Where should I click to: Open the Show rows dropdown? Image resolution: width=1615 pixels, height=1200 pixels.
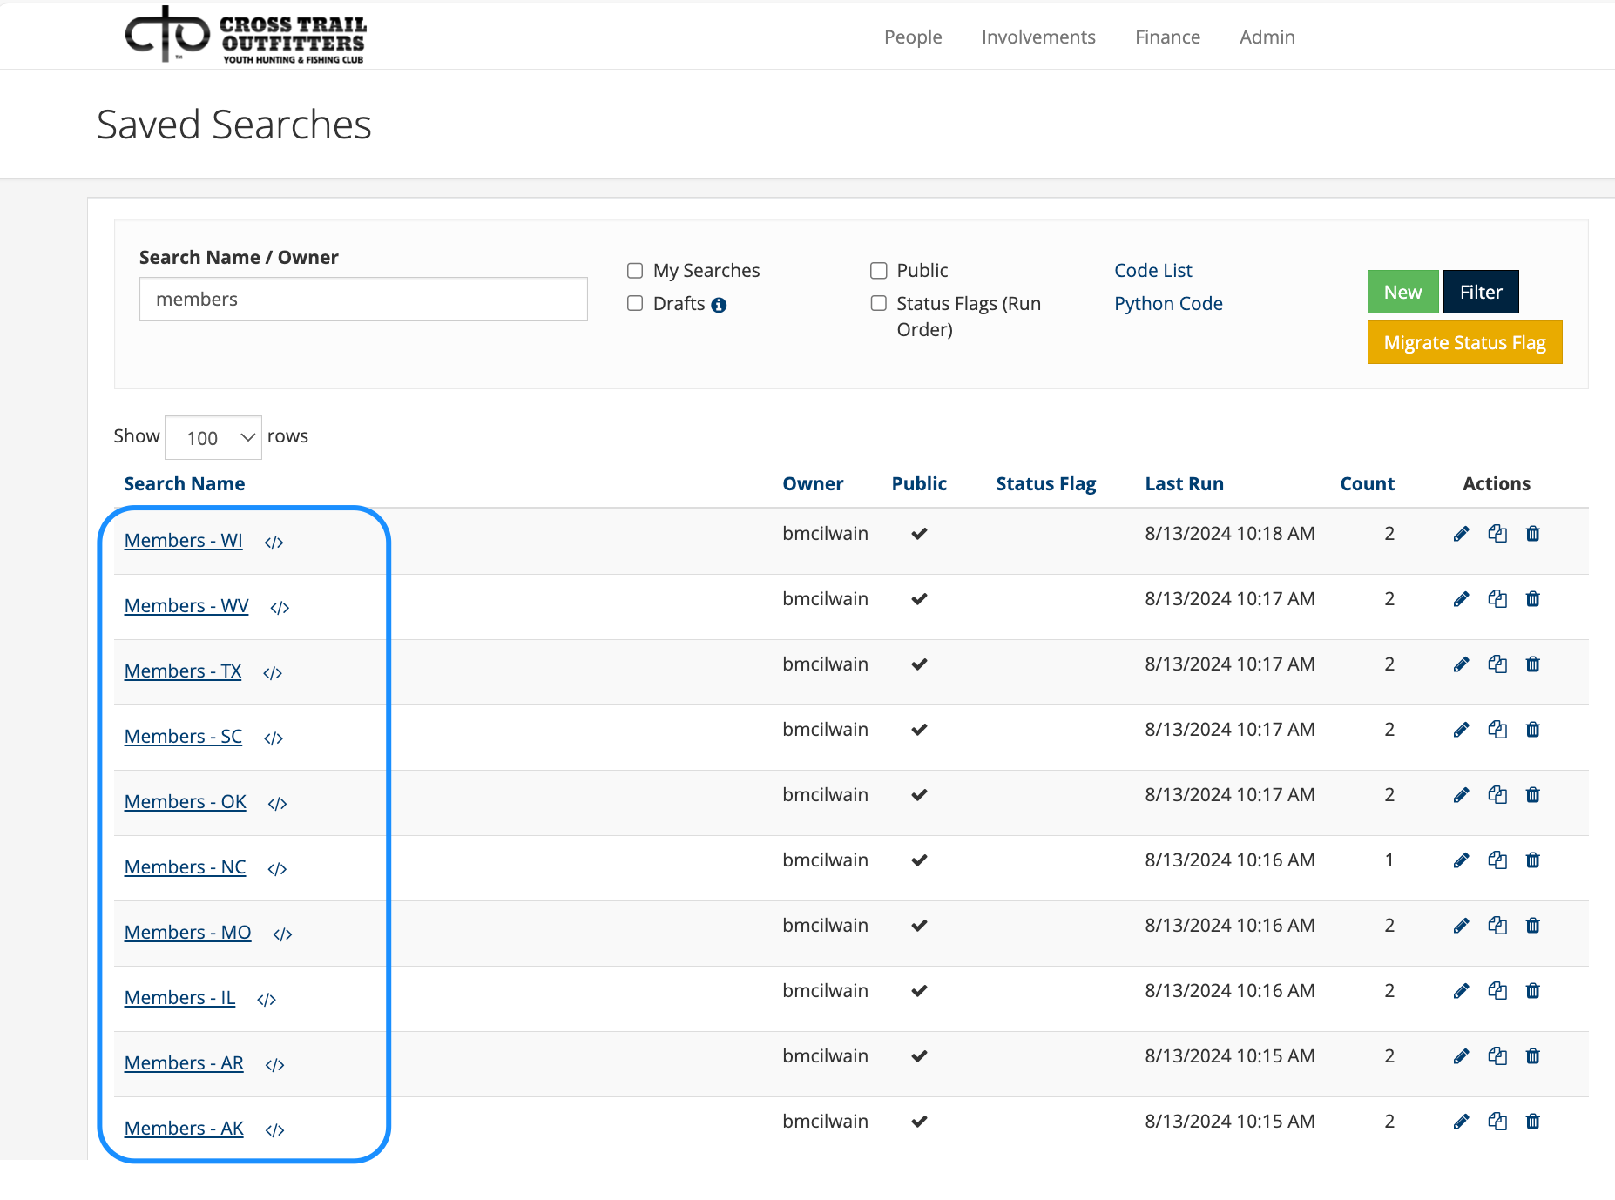click(x=213, y=437)
